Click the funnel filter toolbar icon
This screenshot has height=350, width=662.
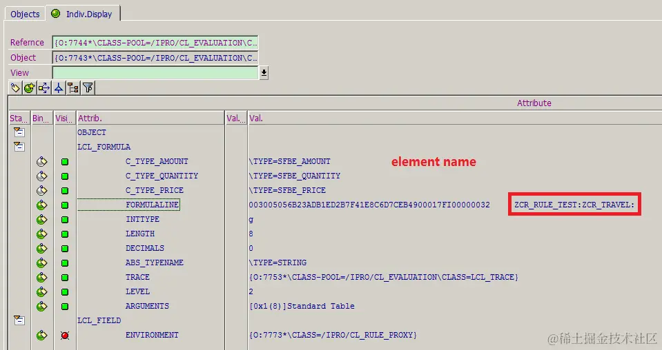(x=88, y=88)
